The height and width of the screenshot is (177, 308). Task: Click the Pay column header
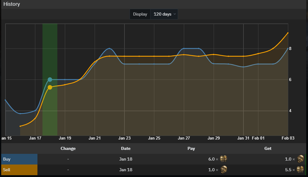pyautogui.click(x=191, y=148)
